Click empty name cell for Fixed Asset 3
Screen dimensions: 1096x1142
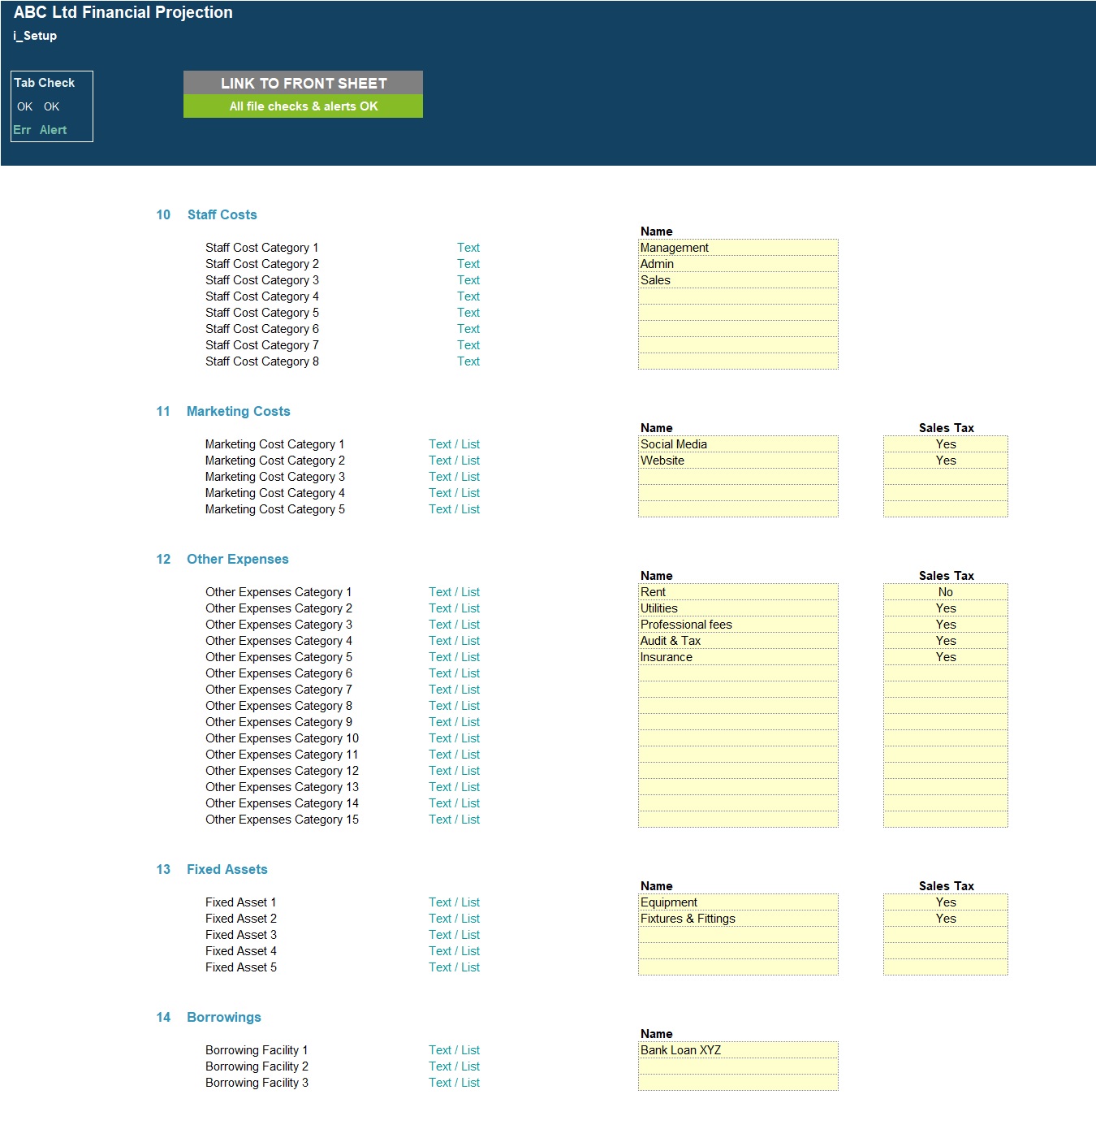tap(738, 935)
